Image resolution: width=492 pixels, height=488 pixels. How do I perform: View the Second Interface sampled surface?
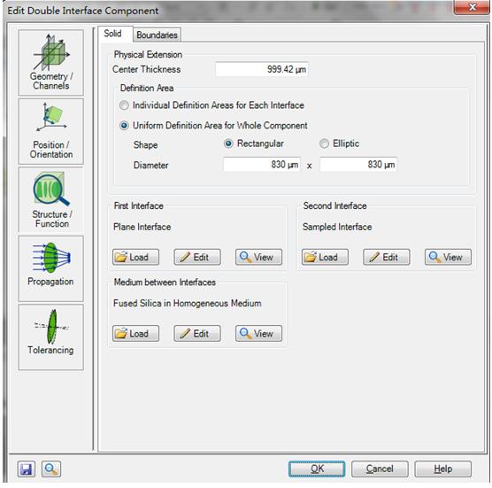pyautogui.click(x=448, y=257)
